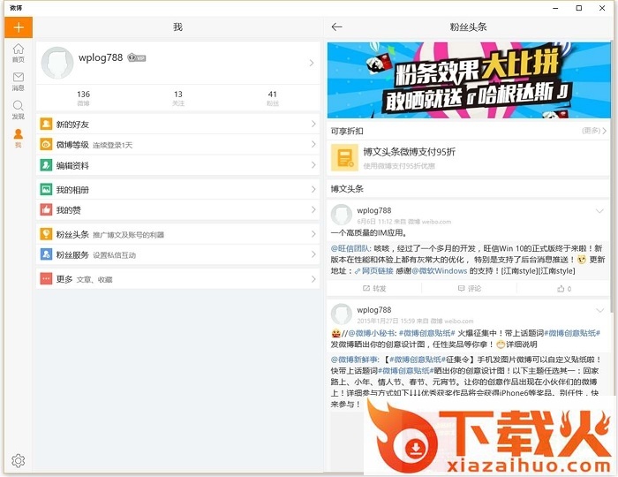This screenshot has height=477, width=618.
Task: Open the 消息 messages envelope icon
Action: (x=19, y=81)
